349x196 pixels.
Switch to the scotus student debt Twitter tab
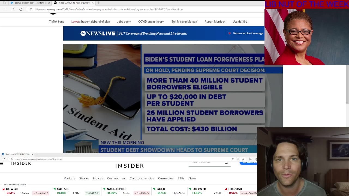pos(29,3)
